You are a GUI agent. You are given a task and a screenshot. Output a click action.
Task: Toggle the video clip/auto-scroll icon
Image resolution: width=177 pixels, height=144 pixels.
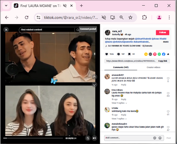(x=88, y=138)
